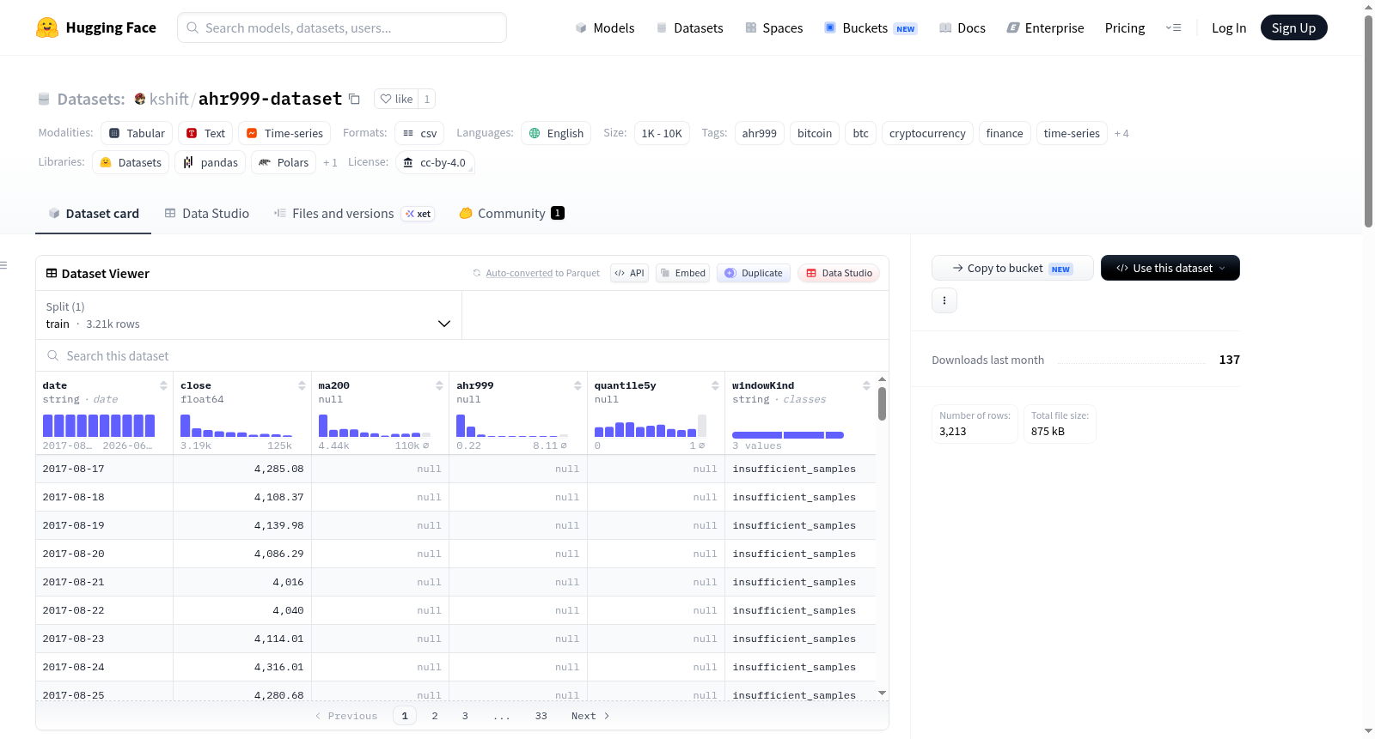Open the Use this dataset dropdown
Screen dimensions: 1375x739
[1170, 268]
